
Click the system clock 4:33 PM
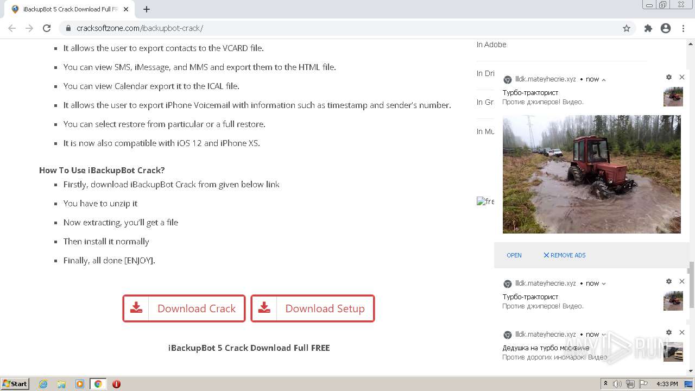click(667, 384)
